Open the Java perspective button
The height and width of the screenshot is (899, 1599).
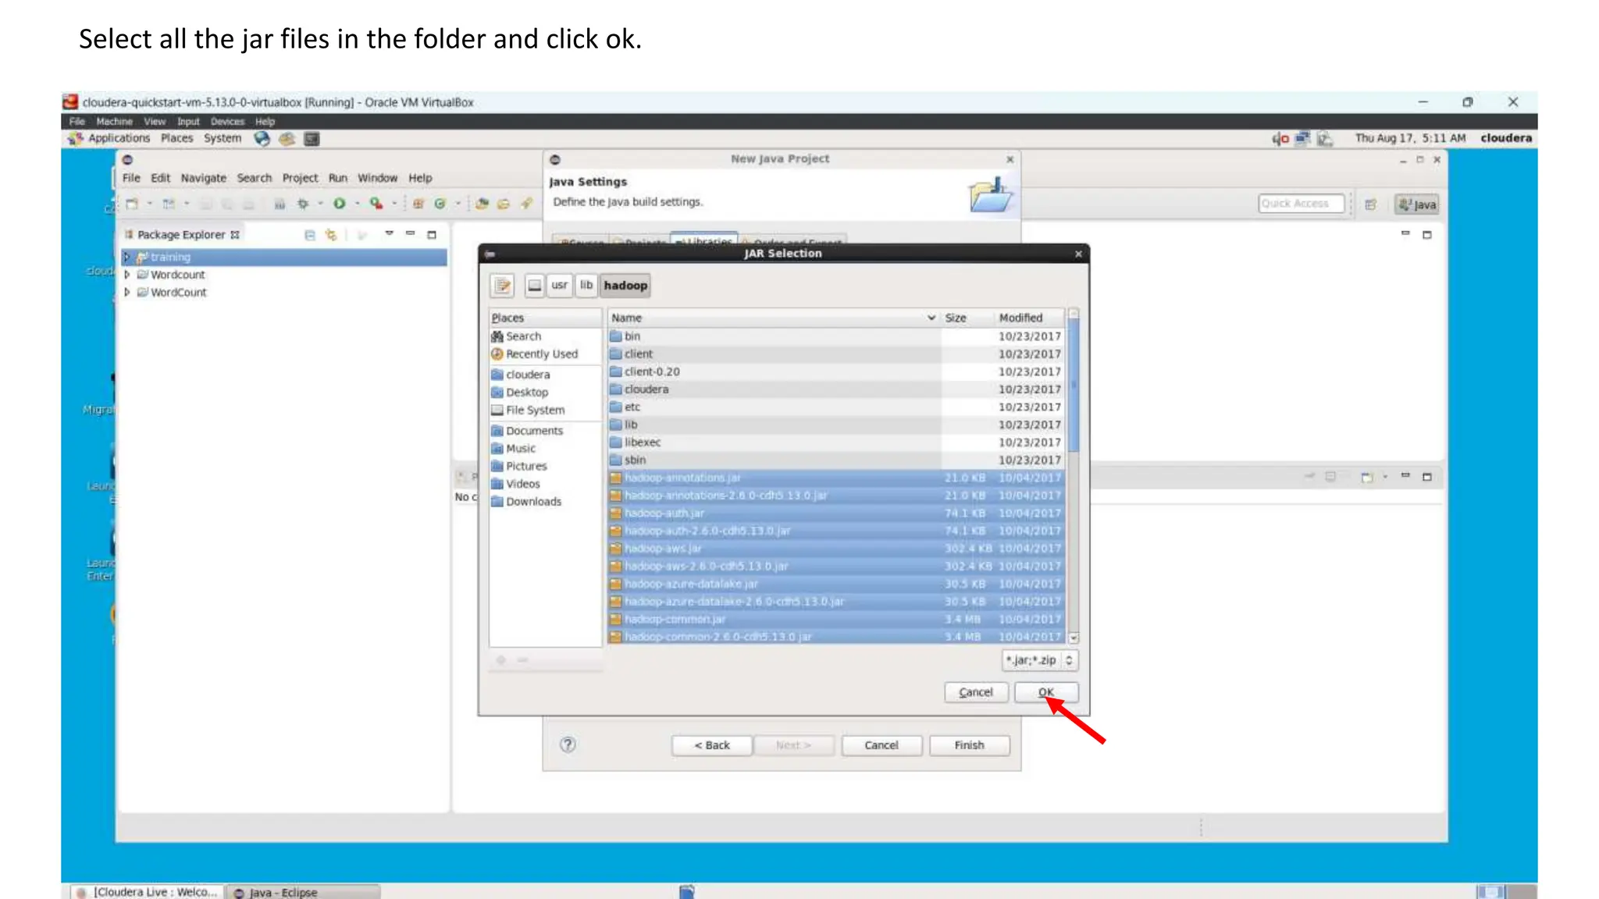pyautogui.click(x=1417, y=204)
